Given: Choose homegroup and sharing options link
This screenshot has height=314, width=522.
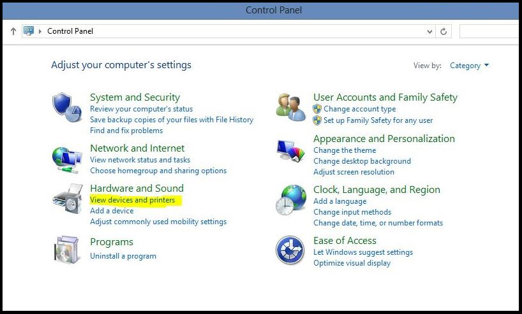Looking at the screenshot, I should click(x=158, y=171).
